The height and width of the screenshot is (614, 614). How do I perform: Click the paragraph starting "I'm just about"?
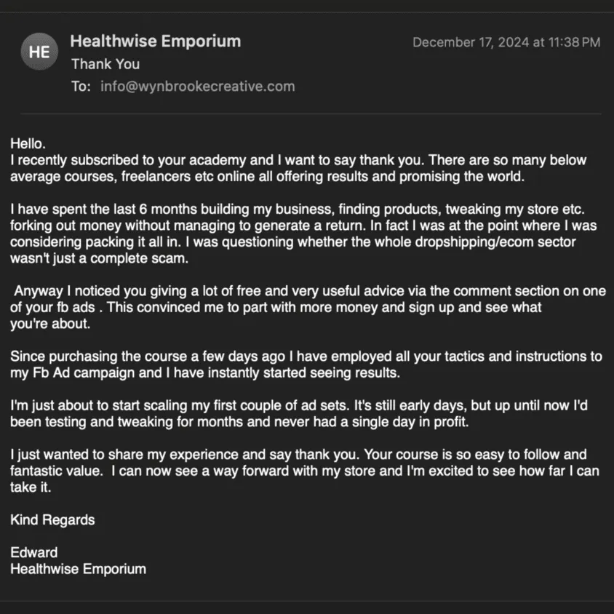coord(306,414)
